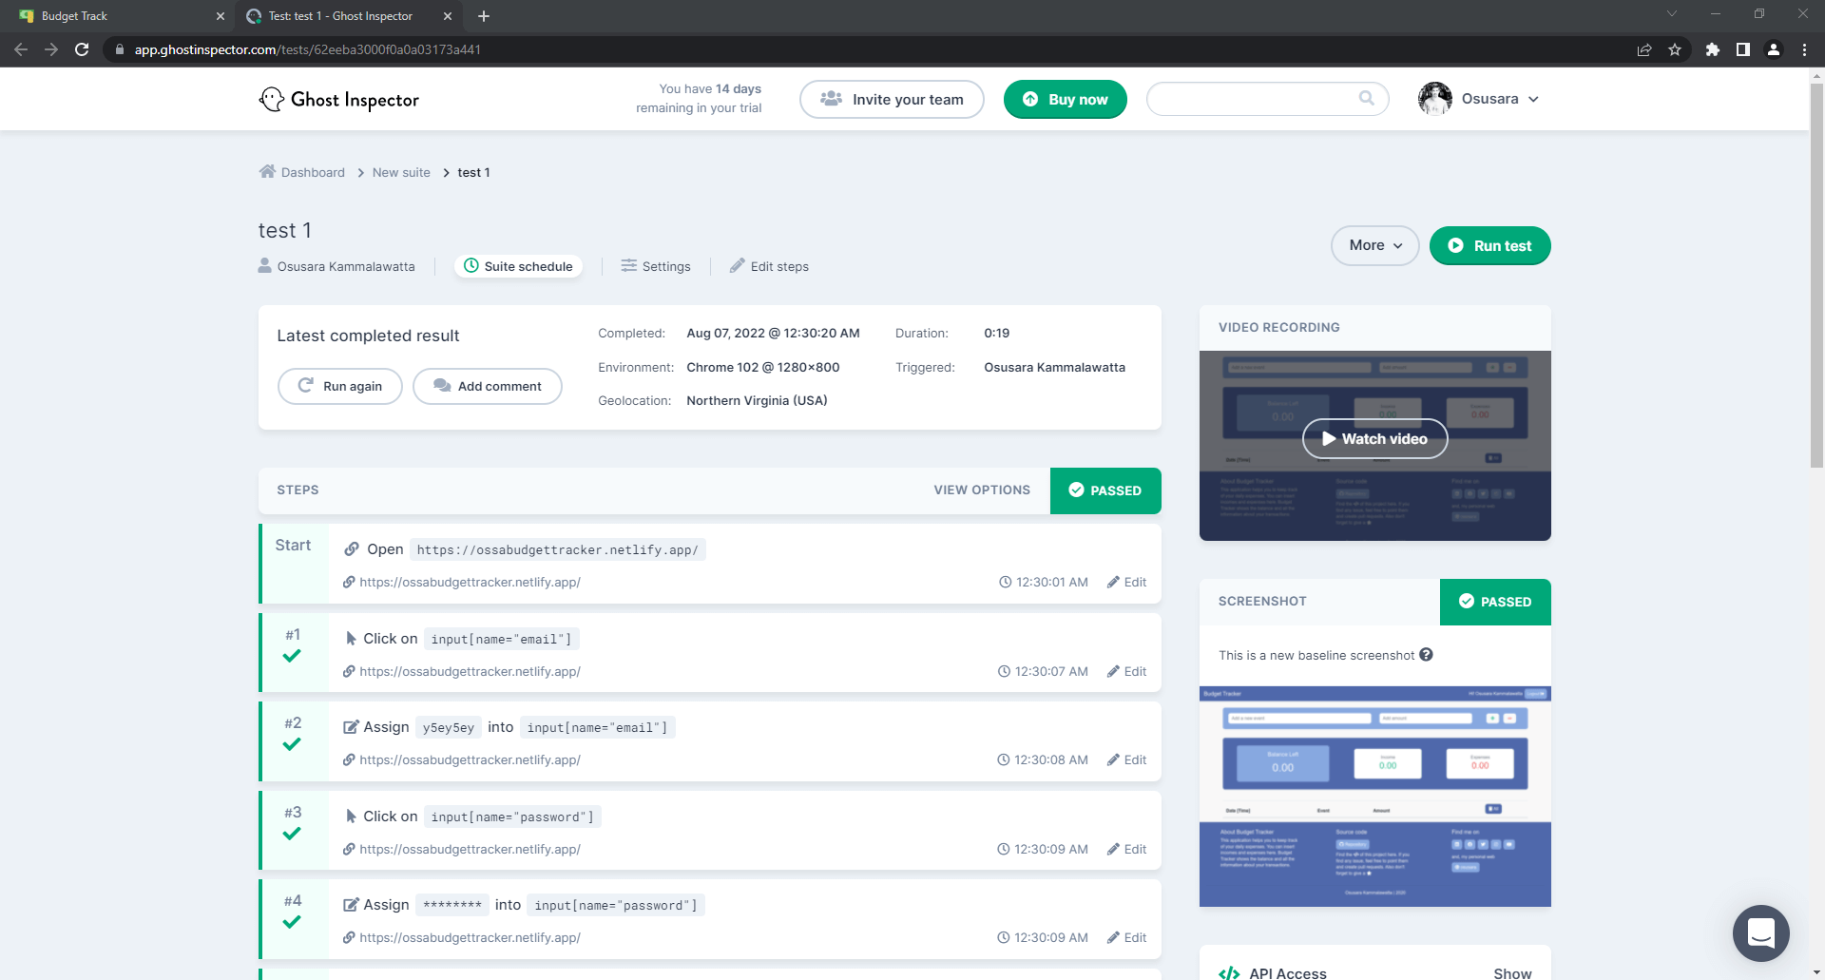Open the More dropdown
Viewport: 1825px width, 980px height.
click(1374, 245)
